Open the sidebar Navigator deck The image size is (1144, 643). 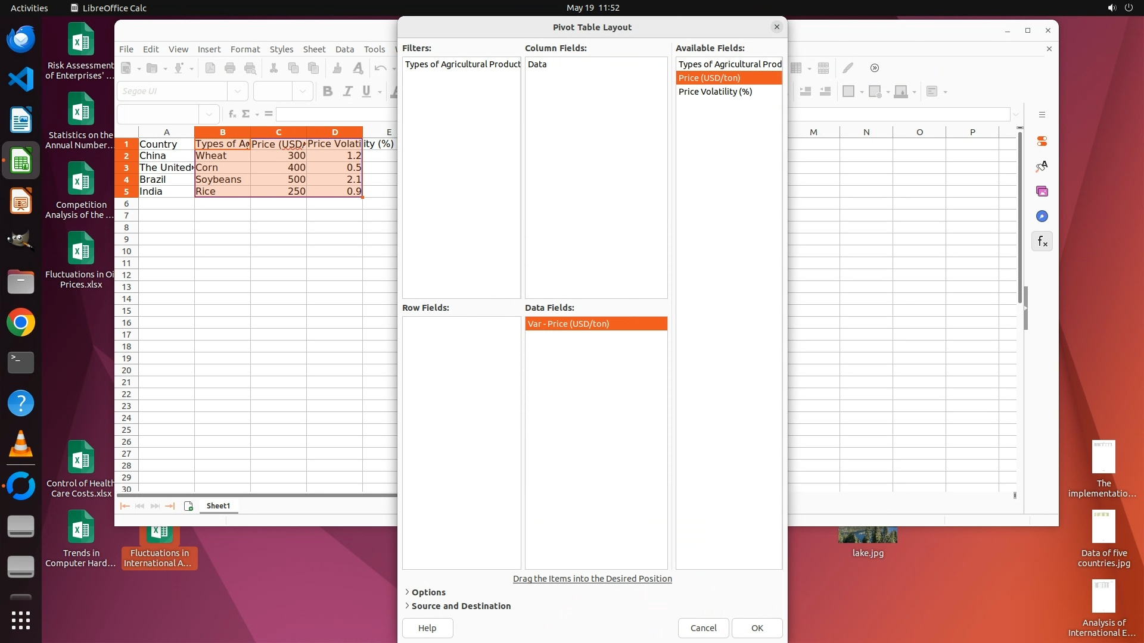pyautogui.click(x=1042, y=217)
